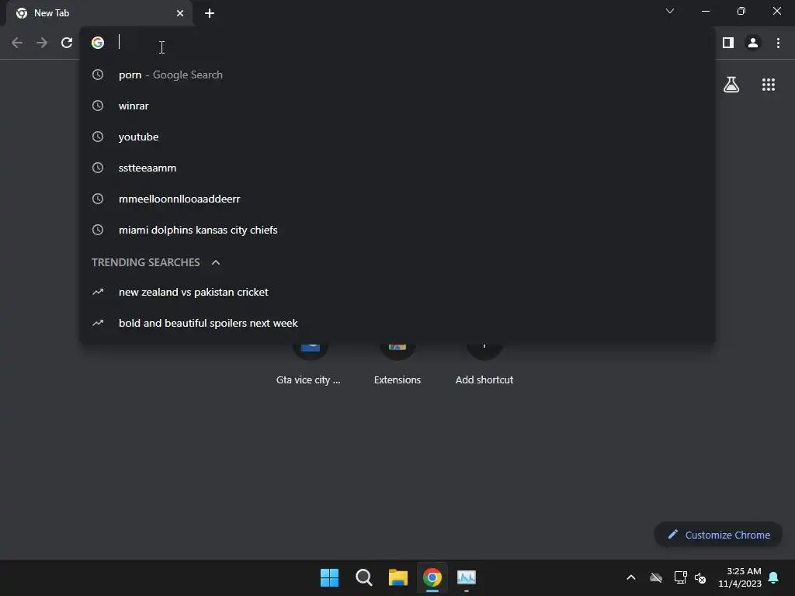Screen dimensions: 795x596
Task: Open the profile avatar icon
Action: point(753,43)
